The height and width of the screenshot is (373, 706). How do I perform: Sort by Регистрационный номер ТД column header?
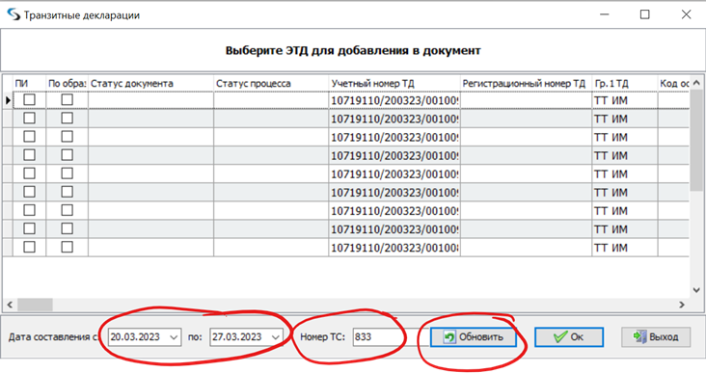pyautogui.click(x=526, y=83)
